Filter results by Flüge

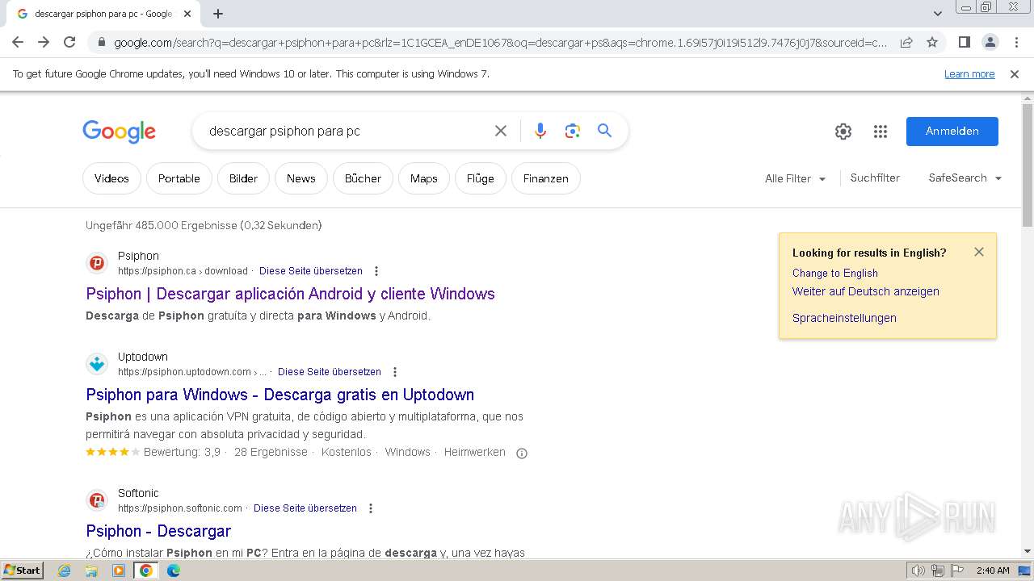point(481,178)
